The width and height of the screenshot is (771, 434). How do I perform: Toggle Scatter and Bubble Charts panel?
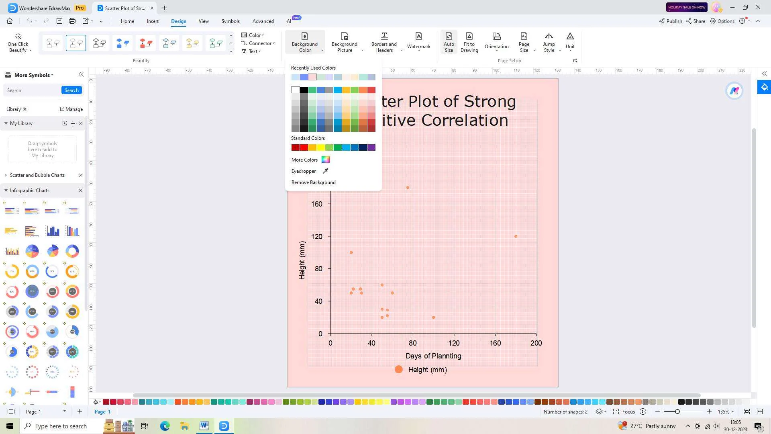[x=5, y=175]
